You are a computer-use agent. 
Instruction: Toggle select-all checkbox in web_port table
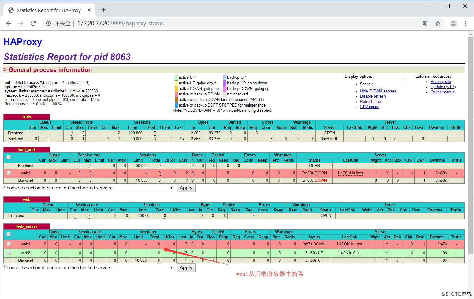click(9, 157)
